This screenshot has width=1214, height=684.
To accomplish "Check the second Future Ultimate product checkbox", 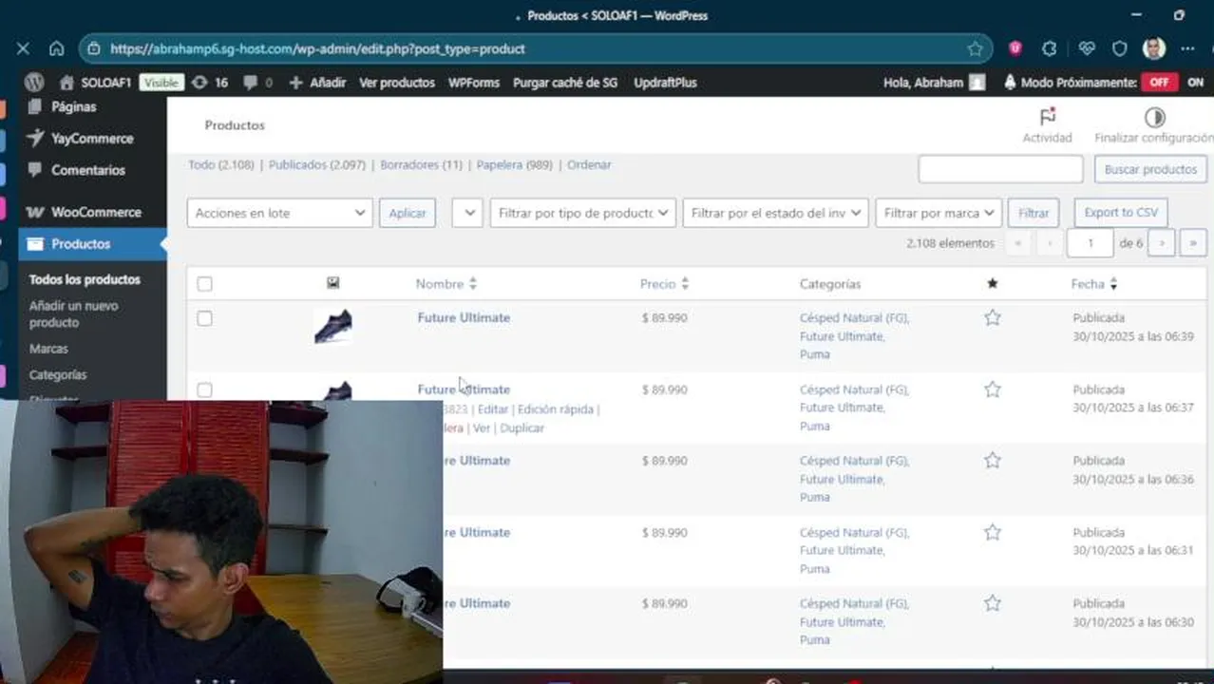I will coord(204,389).
